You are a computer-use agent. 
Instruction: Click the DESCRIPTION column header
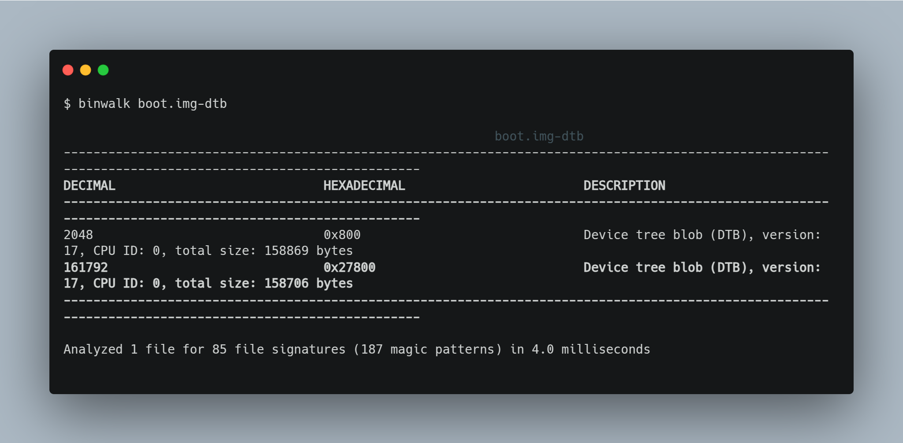[624, 185]
